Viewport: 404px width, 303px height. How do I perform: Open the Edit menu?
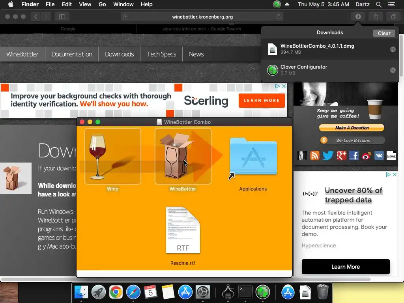coord(67,4)
